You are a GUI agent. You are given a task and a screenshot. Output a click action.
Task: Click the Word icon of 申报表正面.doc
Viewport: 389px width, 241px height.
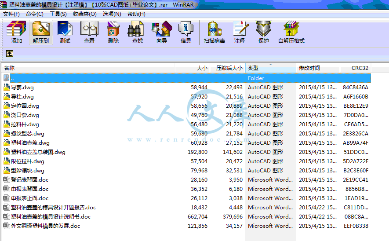tap(7, 198)
